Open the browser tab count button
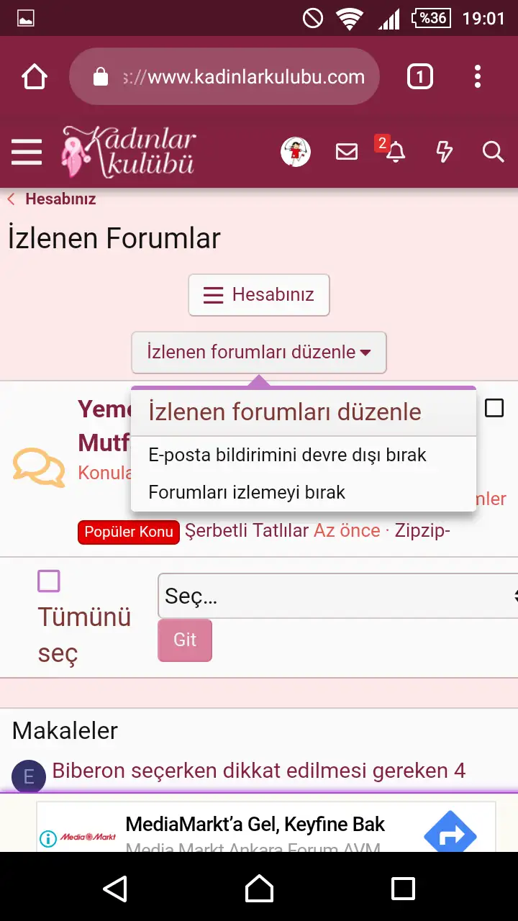This screenshot has width=518, height=921. click(420, 76)
